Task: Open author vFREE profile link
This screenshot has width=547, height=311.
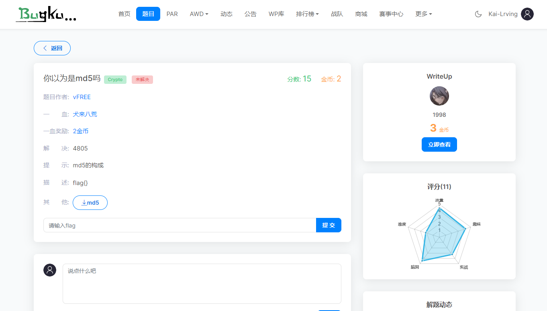Action: [x=82, y=97]
